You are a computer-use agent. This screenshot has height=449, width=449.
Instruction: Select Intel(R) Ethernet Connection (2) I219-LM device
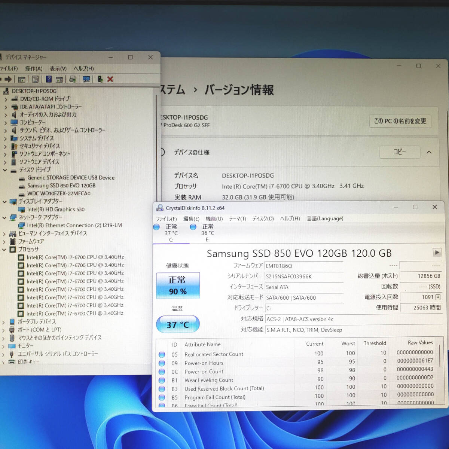74,225
